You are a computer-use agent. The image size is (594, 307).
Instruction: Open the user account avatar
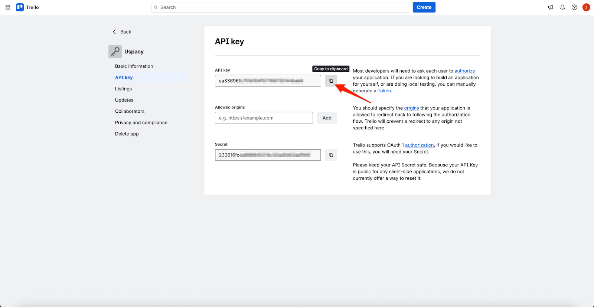[x=586, y=7]
